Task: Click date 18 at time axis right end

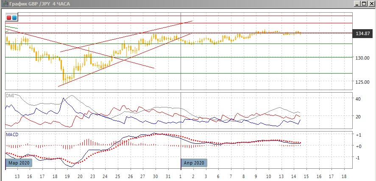Action: [x=343, y=176]
